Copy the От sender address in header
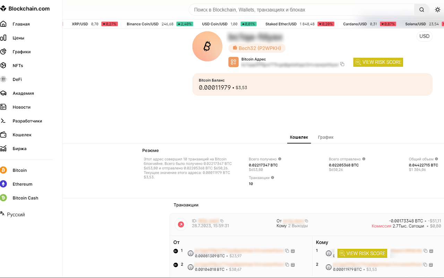Image resolution: width=444 pixels, height=278 pixels. coord(307,221)
